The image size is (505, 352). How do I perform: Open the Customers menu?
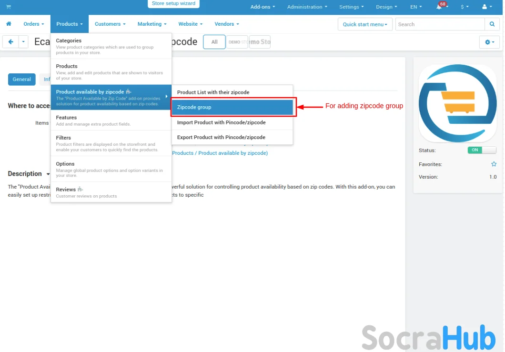point(110,24)
